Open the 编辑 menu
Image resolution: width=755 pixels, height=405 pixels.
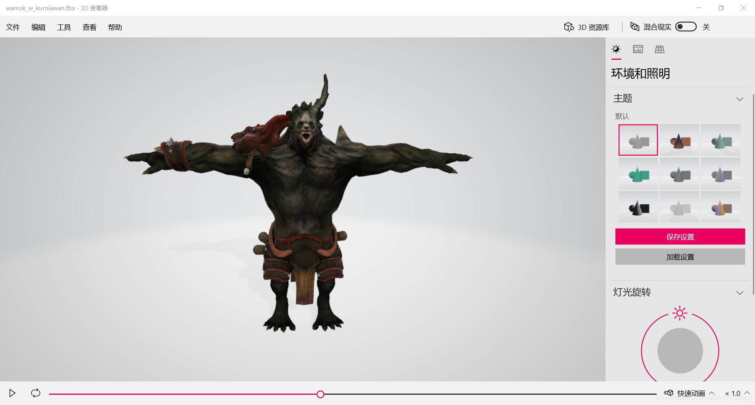[x=39, y=27]
